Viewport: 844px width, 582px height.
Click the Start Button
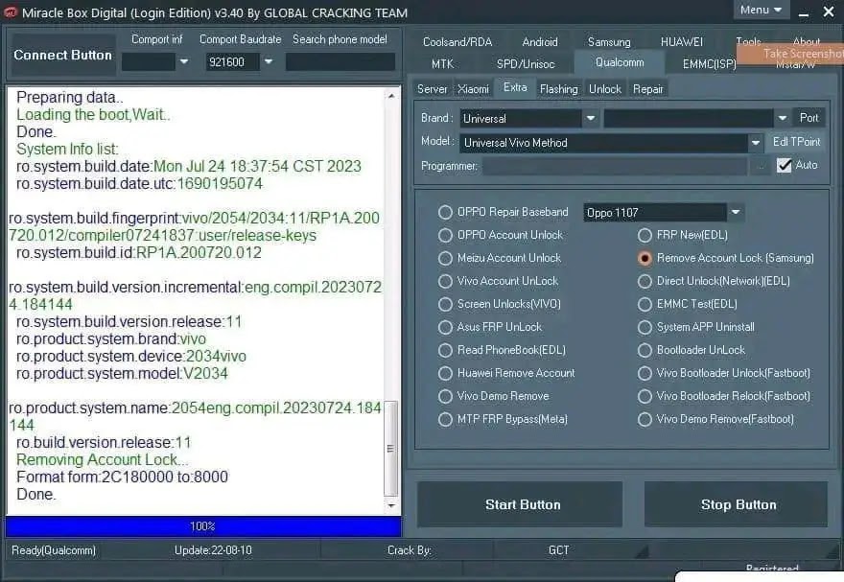click(x=521, y=504)
